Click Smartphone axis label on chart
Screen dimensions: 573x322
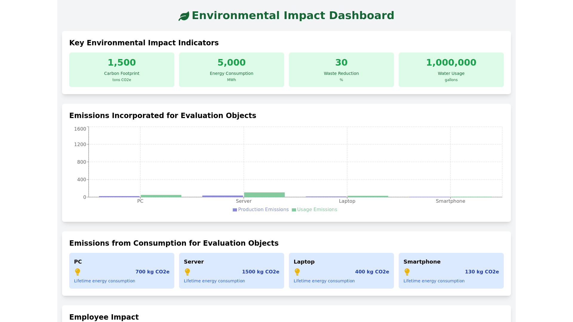(450, 201)
